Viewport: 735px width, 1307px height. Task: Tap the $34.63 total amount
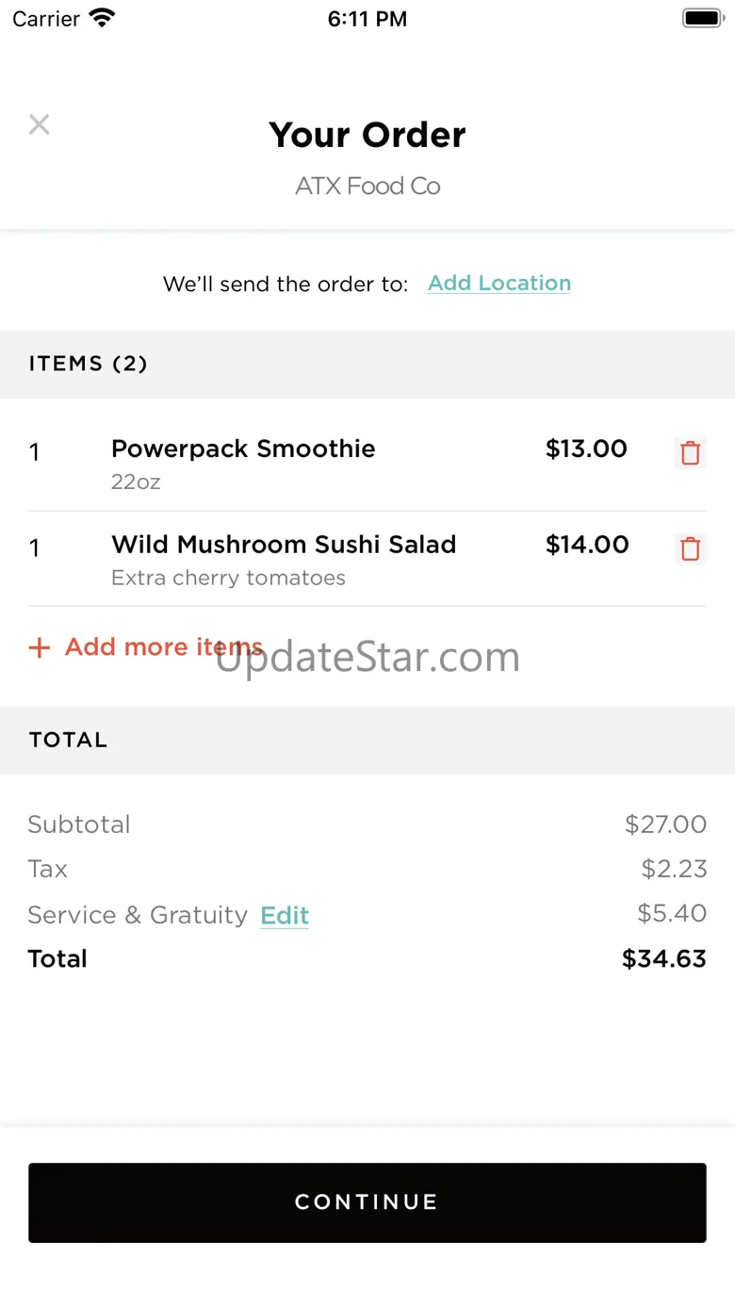click(x=663, y=958)
